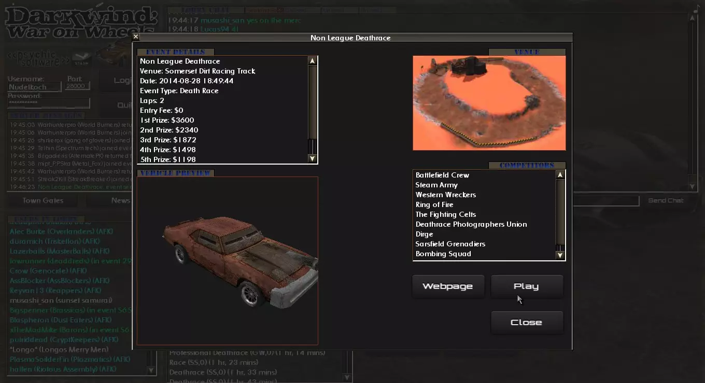Select user musashi_san (sunset samurai) in lobby
Viewport: 705px width, 383px height.
point(61,300)
